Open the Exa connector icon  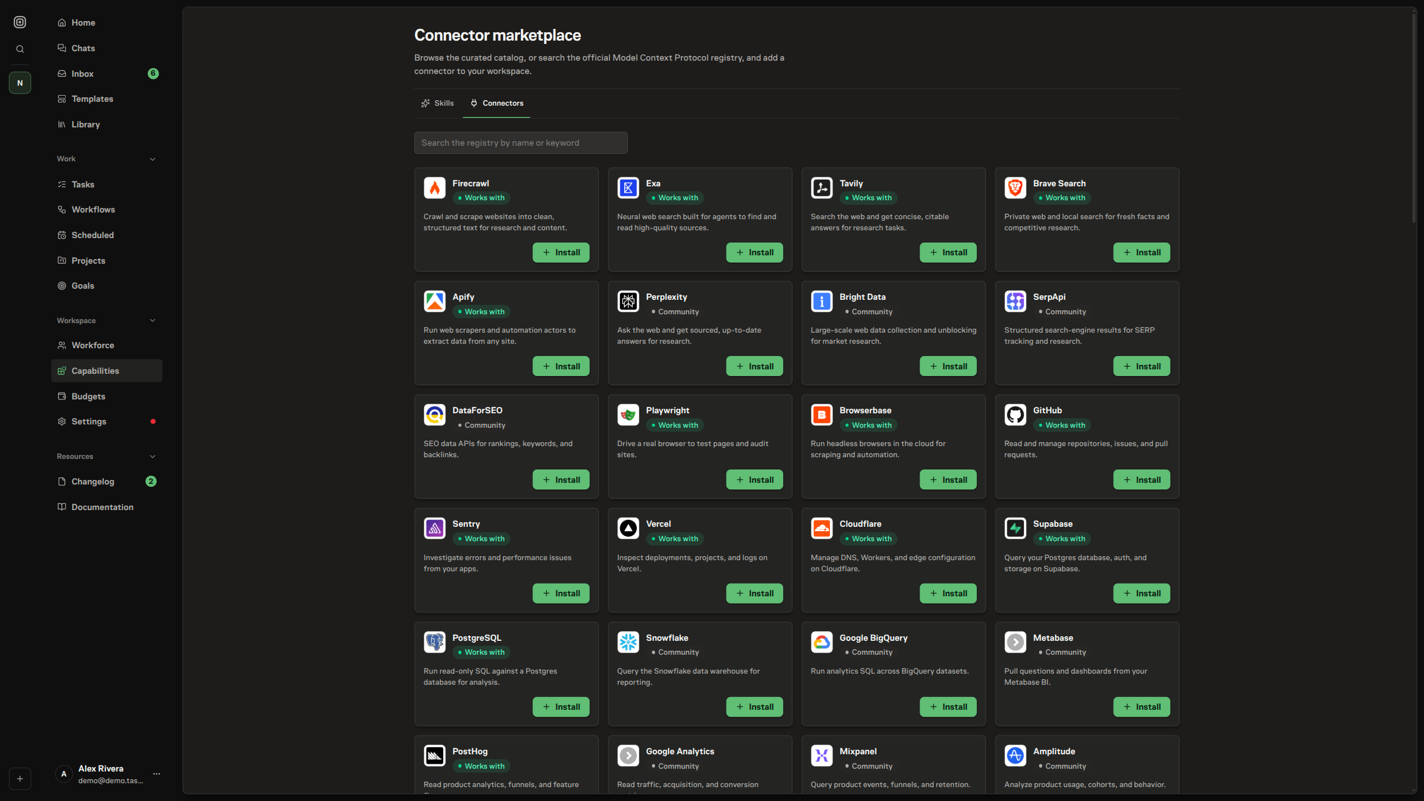click(628, 188)
